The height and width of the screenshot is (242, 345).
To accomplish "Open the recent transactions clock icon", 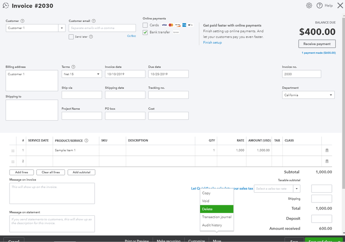I will 6,6.
